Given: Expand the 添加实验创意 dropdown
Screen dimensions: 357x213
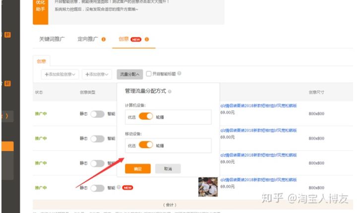Looking at the screenshot, I should (60, 74).
